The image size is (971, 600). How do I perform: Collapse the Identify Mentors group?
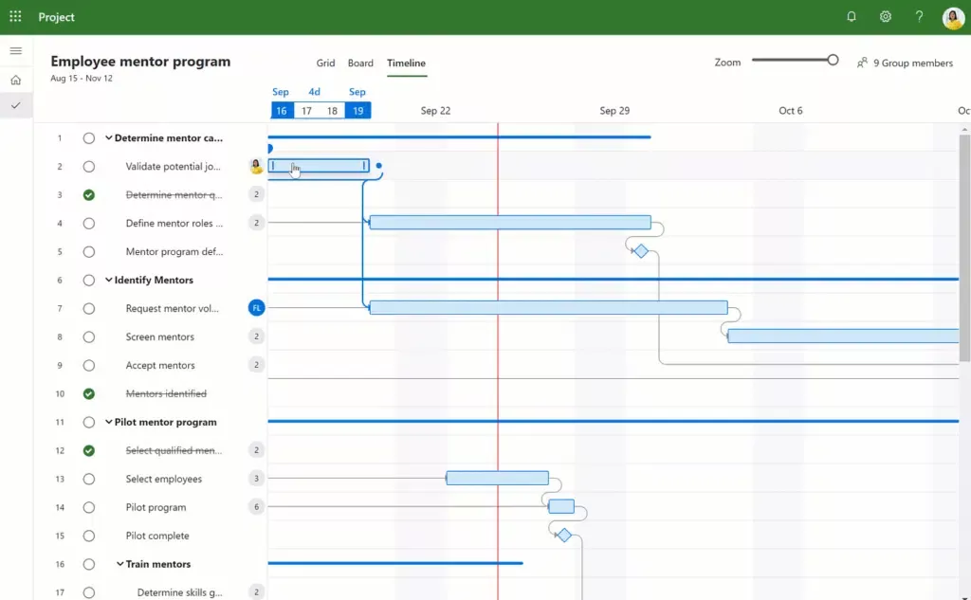coord(108,280)
